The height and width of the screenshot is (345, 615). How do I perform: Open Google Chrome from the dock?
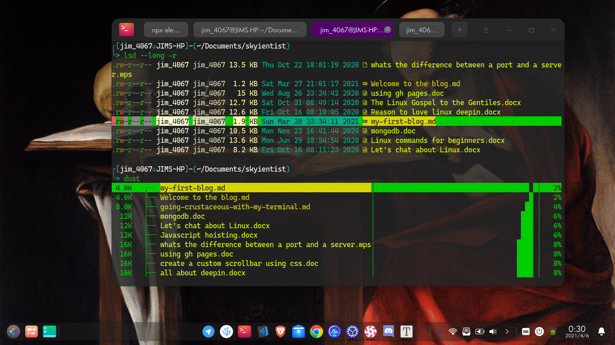tap(317, 332)
